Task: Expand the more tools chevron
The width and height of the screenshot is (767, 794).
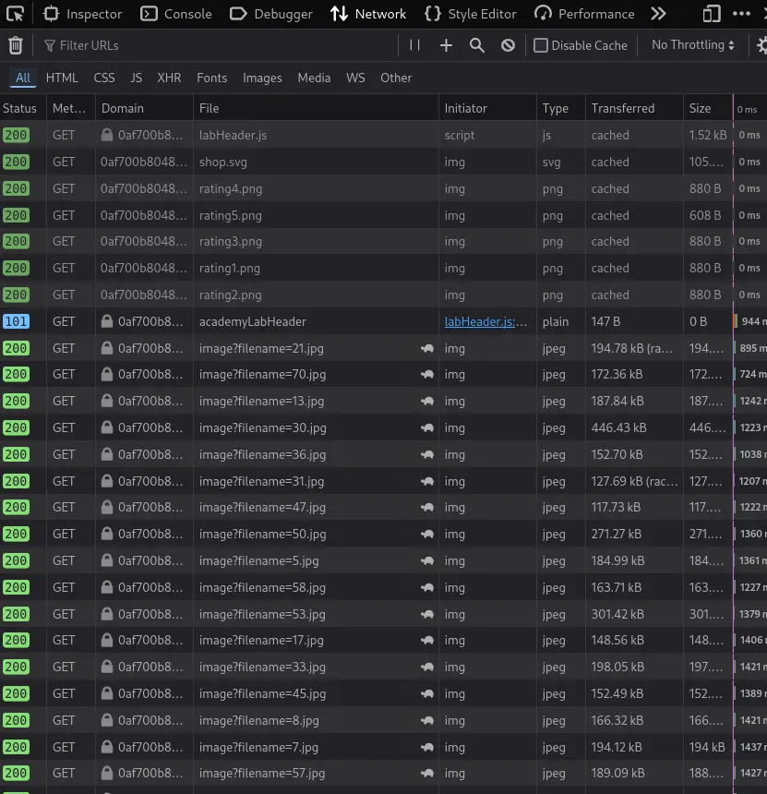Action: (x=658, y=14)
